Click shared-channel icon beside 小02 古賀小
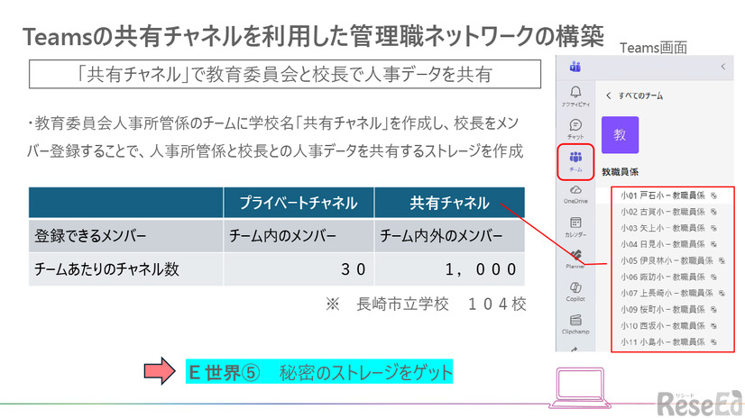745x418 pixels. point(713,212)
